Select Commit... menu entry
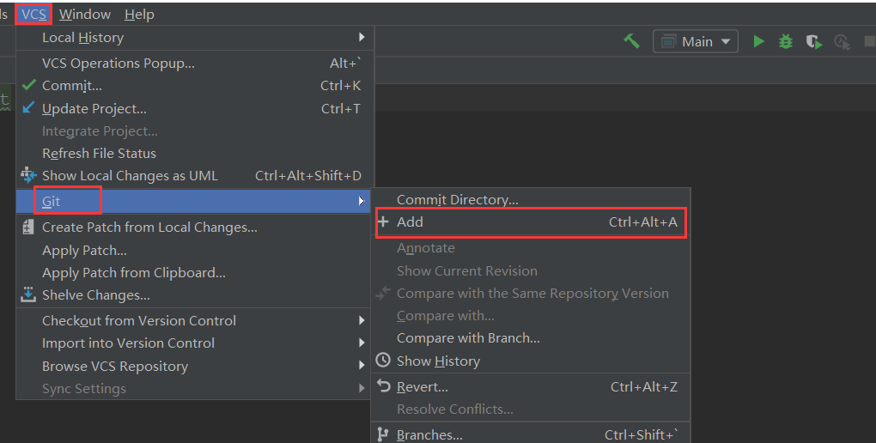Screen dimensions: 876x443 tap(195, 86)
